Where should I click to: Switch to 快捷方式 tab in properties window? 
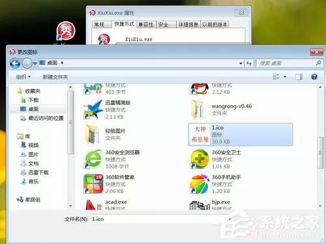[x=125, y=24]
